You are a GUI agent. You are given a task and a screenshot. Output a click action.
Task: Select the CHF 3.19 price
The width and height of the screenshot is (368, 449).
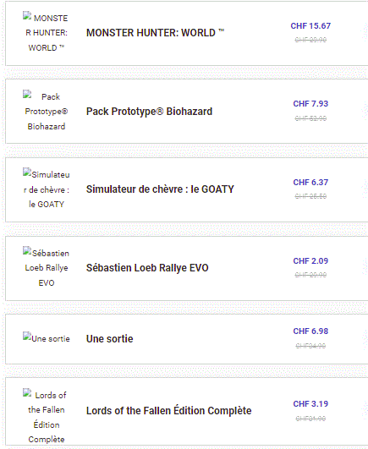pyautogui.click(x=310, y=403)
